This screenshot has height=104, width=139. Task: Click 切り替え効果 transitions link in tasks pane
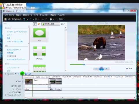(12, 56)
